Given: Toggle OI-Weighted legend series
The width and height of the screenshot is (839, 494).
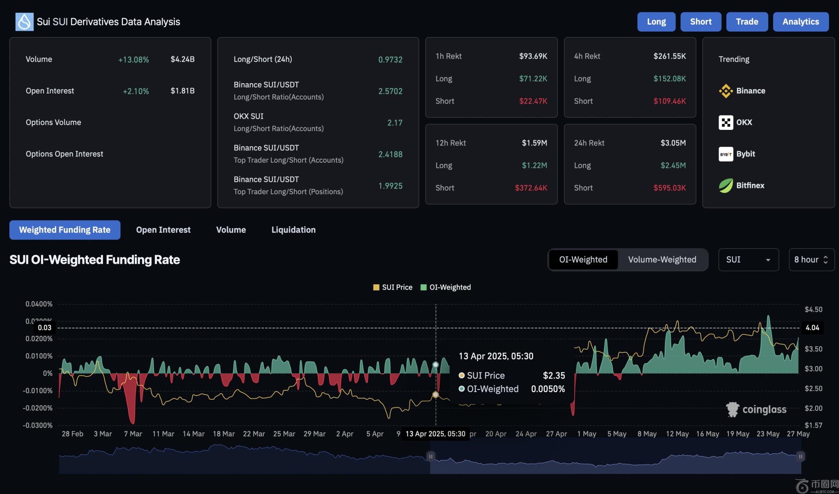Looking at the screenshot, I should tap(446, 287).
